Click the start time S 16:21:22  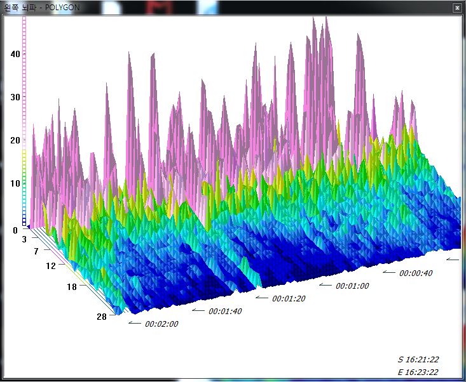[x=418, y=359]
